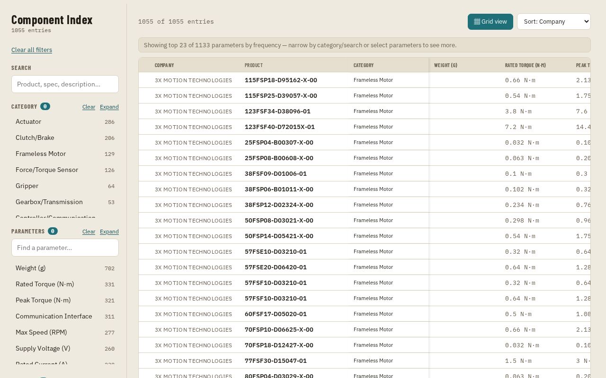This screenshot has height=378, width=606.
Task: Filter by Gearbox/Transmission category
Action: click(x=65, y=202)
